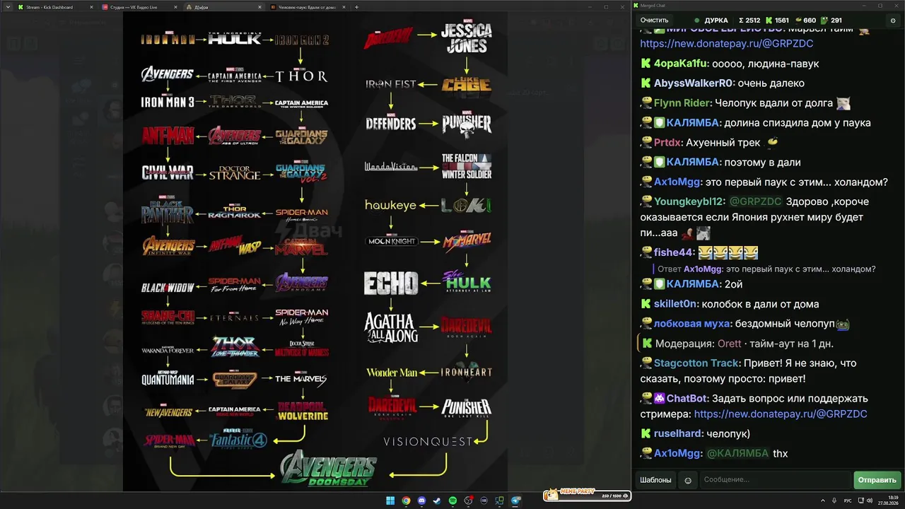
Task: Open a new browser tab
Action: tap(356, 7)
